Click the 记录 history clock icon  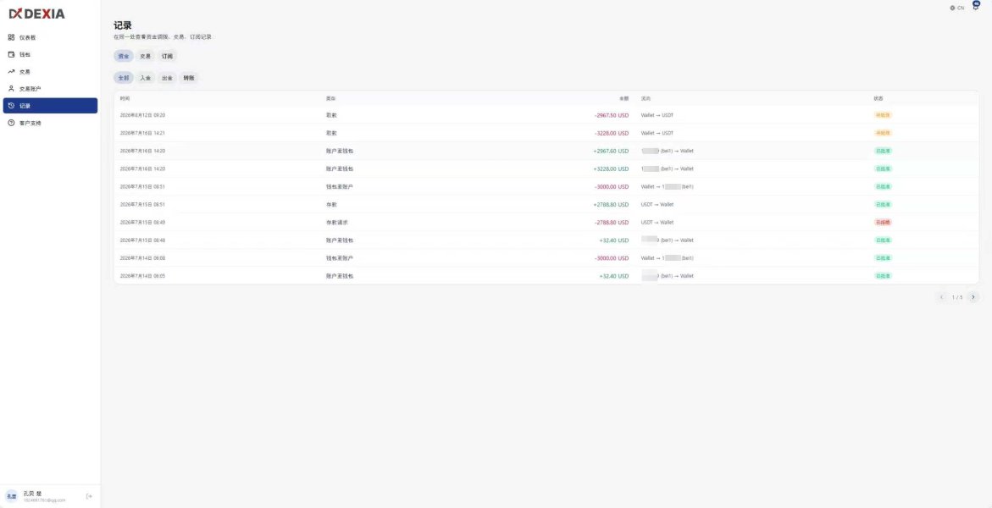(x=11, y=106)
